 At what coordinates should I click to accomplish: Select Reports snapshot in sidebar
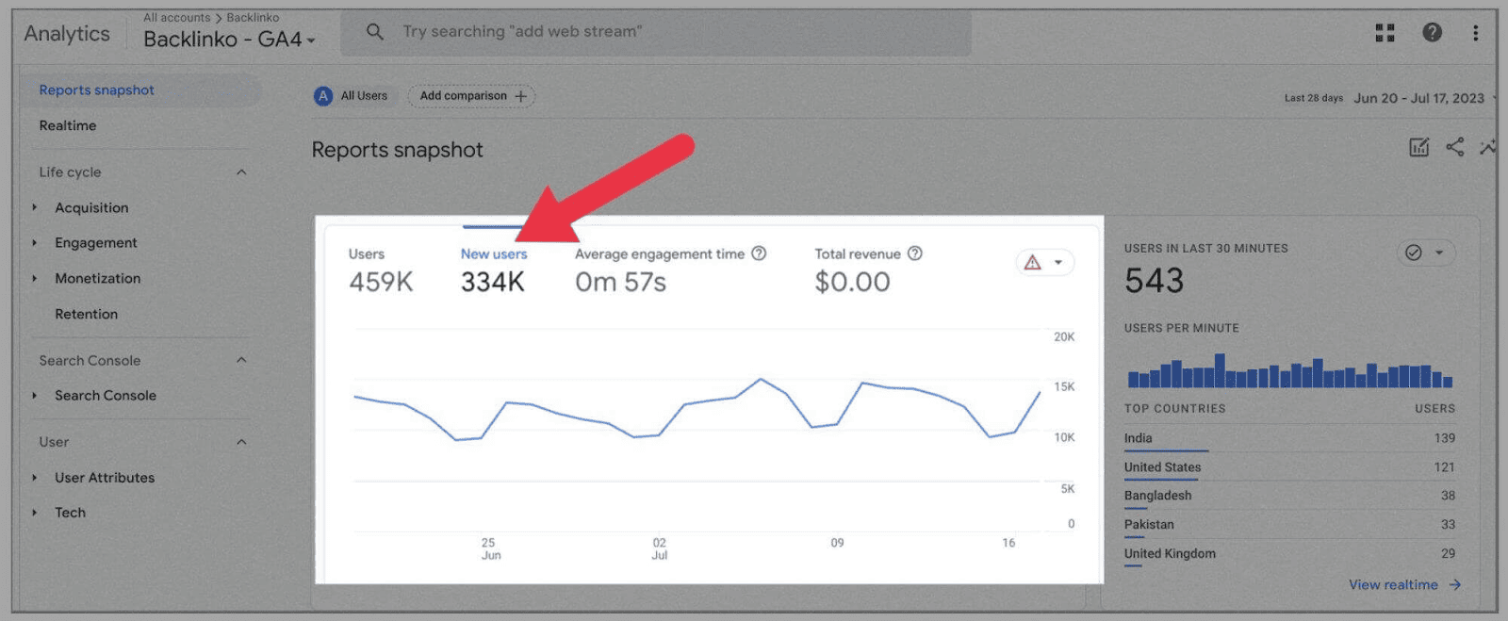(x=140, y=90)
